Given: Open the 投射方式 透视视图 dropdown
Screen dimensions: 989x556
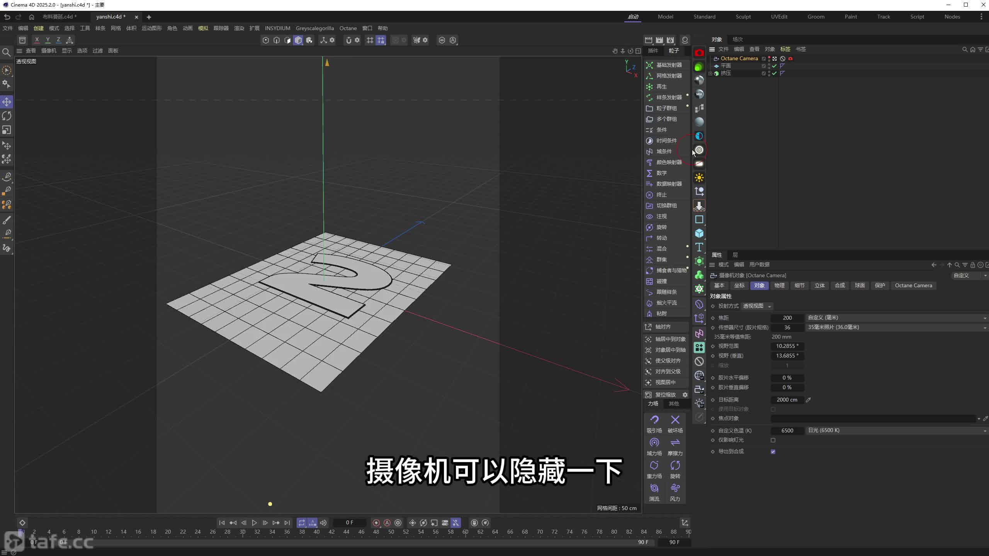Looking at the screenshot, I should click(757, 306).
